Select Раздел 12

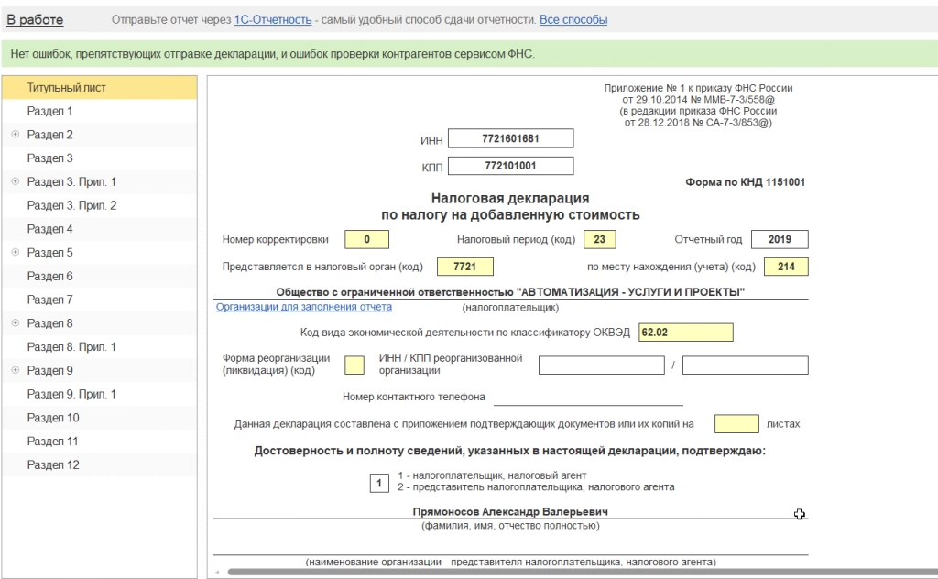point(99,464)
